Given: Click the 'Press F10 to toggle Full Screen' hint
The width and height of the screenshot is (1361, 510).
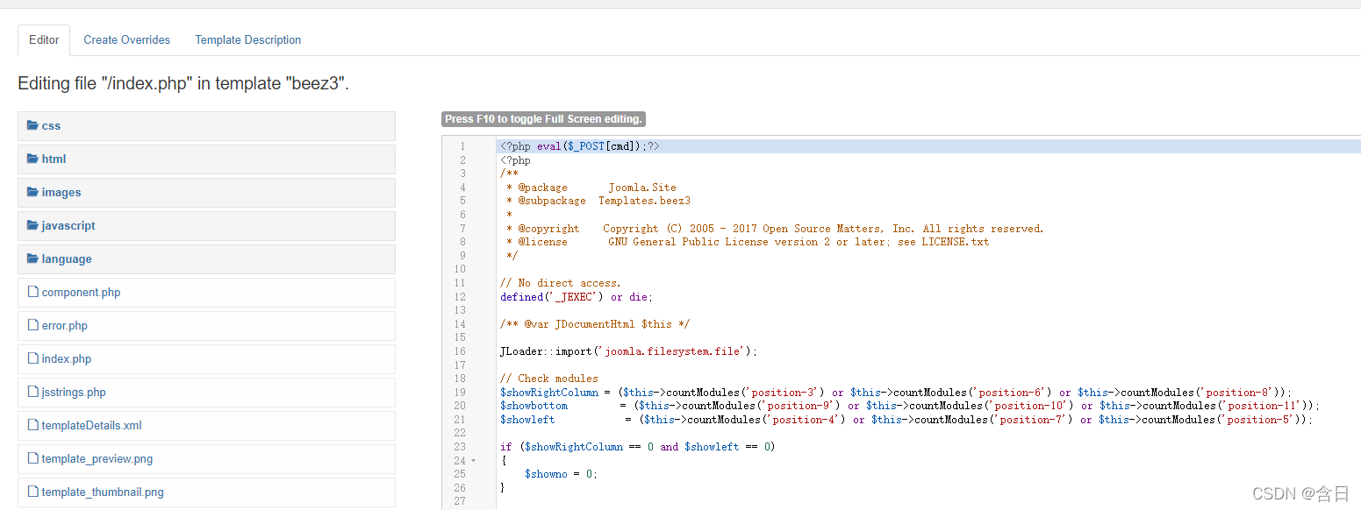Looking at the screenshot, I should point(544,119).
